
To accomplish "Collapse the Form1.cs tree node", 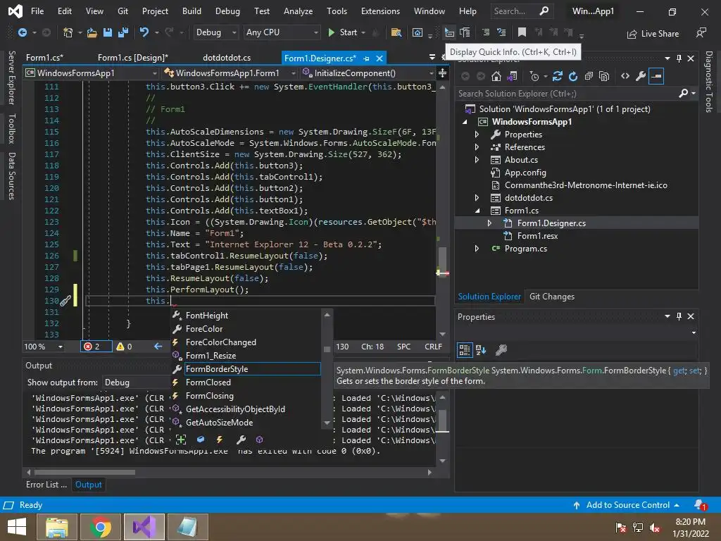I will click(477, 211).
